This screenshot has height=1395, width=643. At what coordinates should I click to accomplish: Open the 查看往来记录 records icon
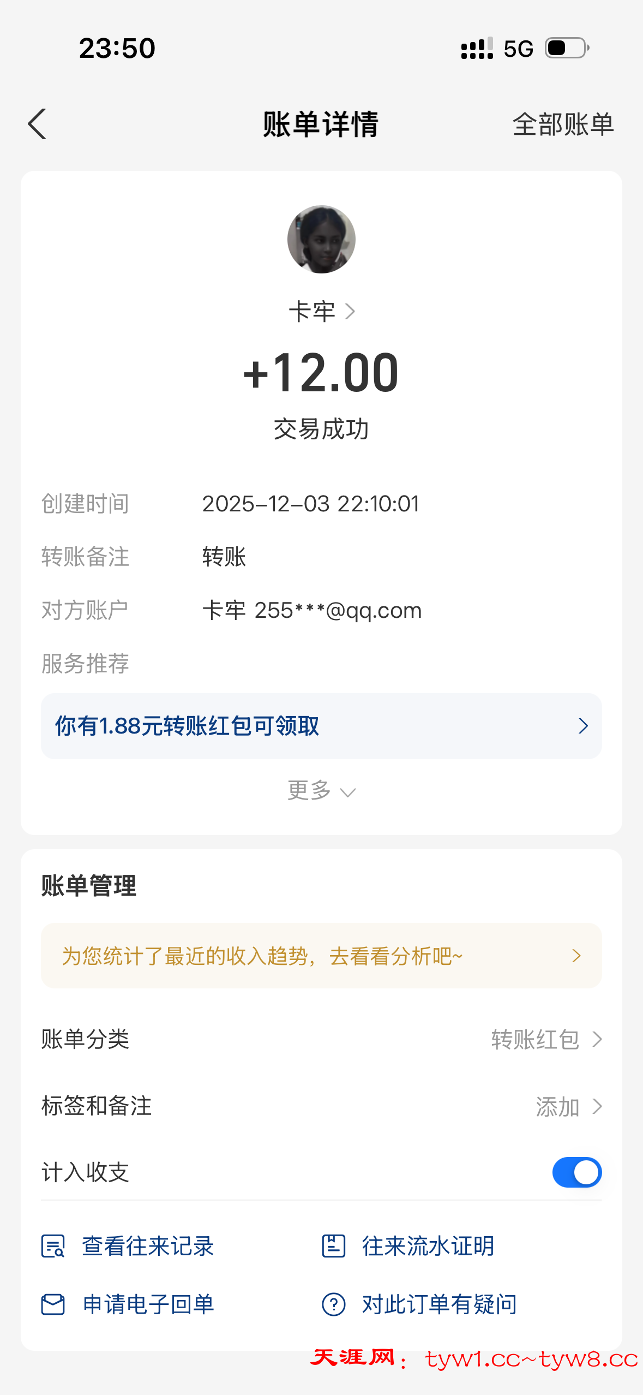tap(53, 1246)
